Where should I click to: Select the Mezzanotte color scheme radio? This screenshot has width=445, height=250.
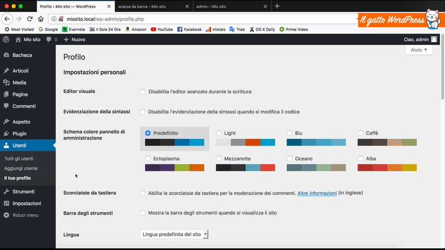click(219, 158)
